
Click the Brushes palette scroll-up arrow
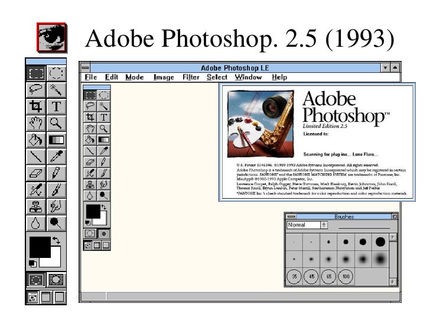(393, 237)
